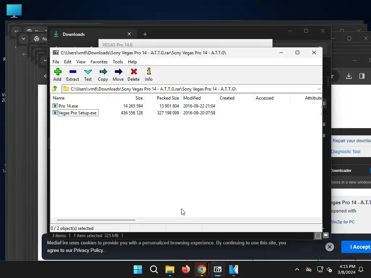The height and width of the screenshot is (278, 371).
Task: Click WinZip for PC link
Action: pyautogui.click(x=343, y=222)
